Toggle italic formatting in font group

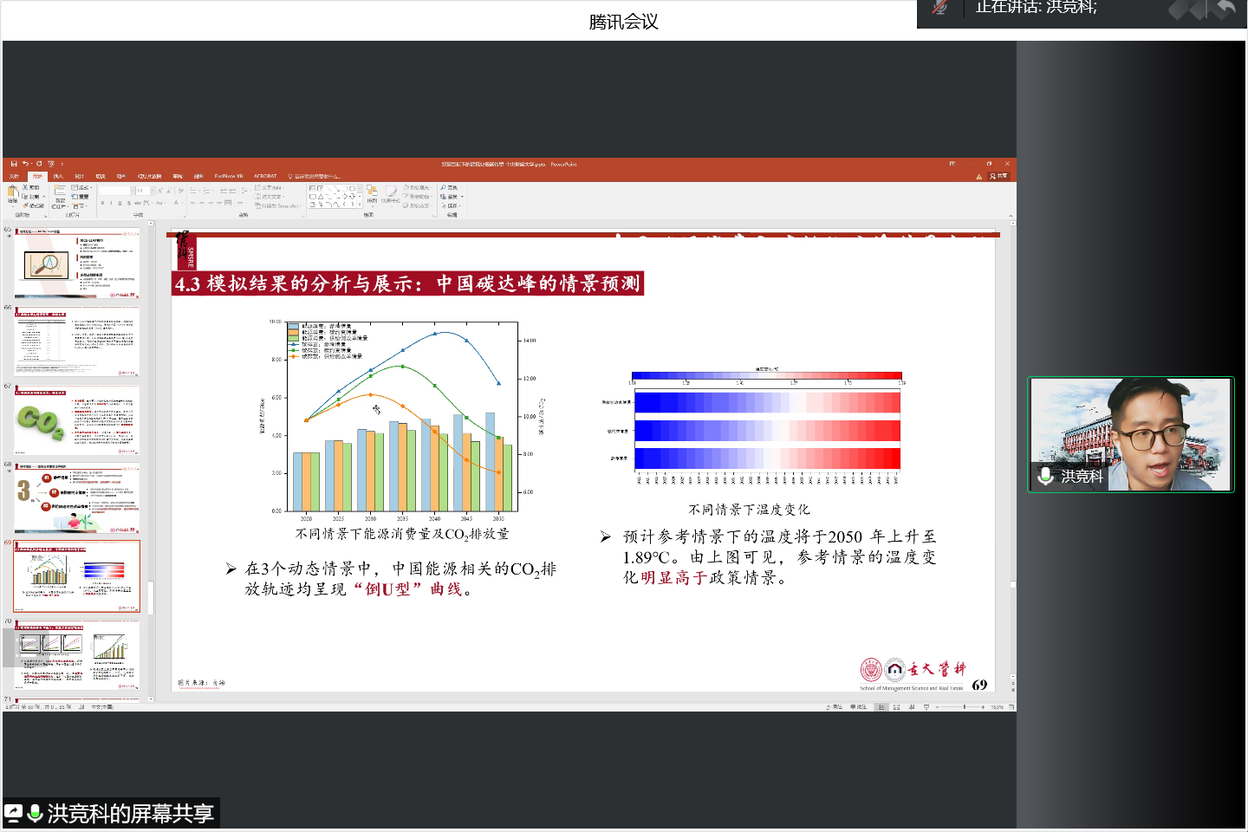coord(111,203)
